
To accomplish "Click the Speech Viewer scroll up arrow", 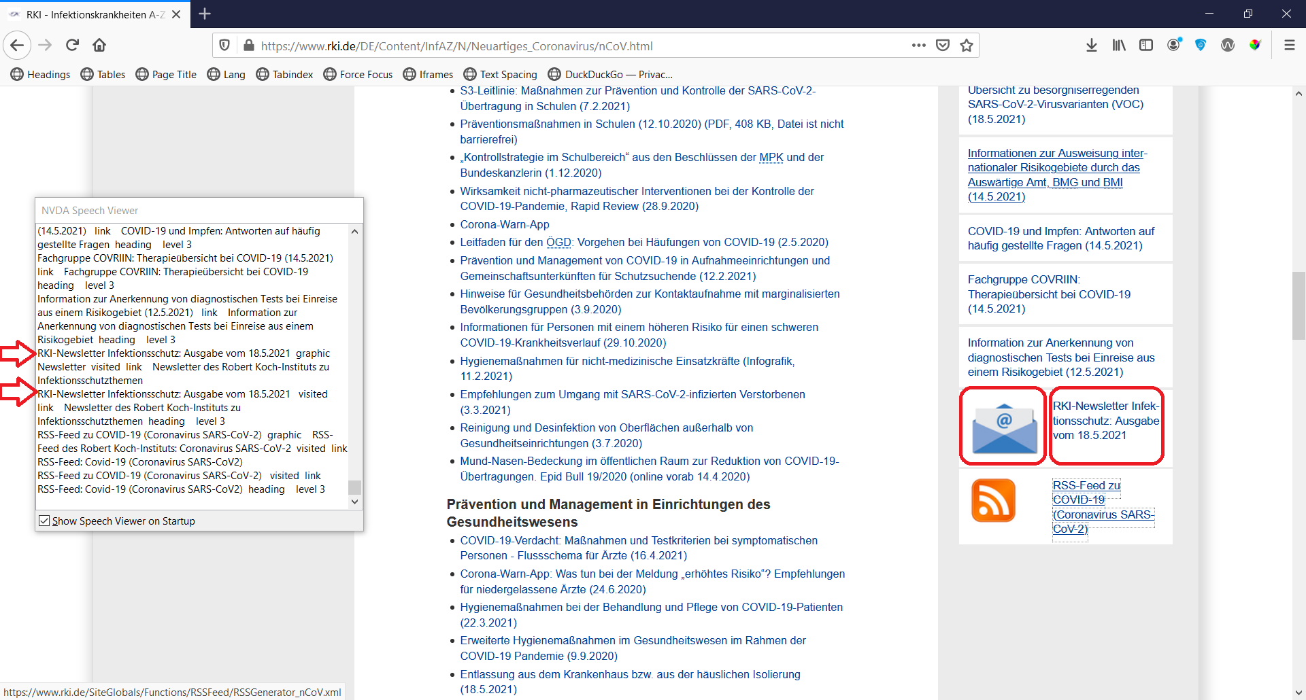I will [354, 231].
